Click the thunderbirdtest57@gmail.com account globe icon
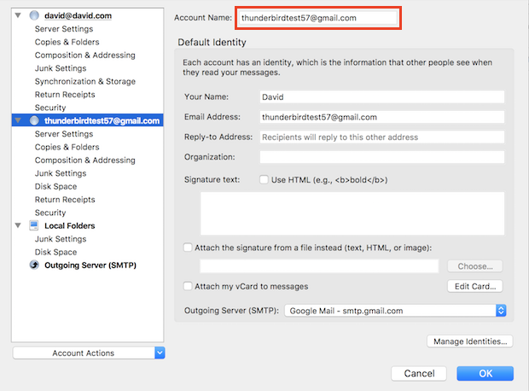 point(34,120)
